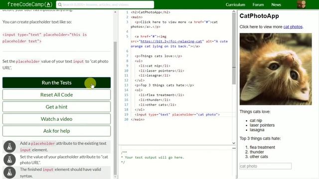Click '<p>Top 3 things cats hate:</p>' code line

pyautogui.click(x=164, y=85)
